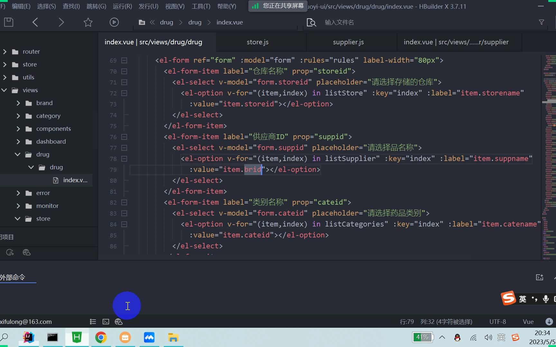Expand the router folder

click(x=5, y=51)
